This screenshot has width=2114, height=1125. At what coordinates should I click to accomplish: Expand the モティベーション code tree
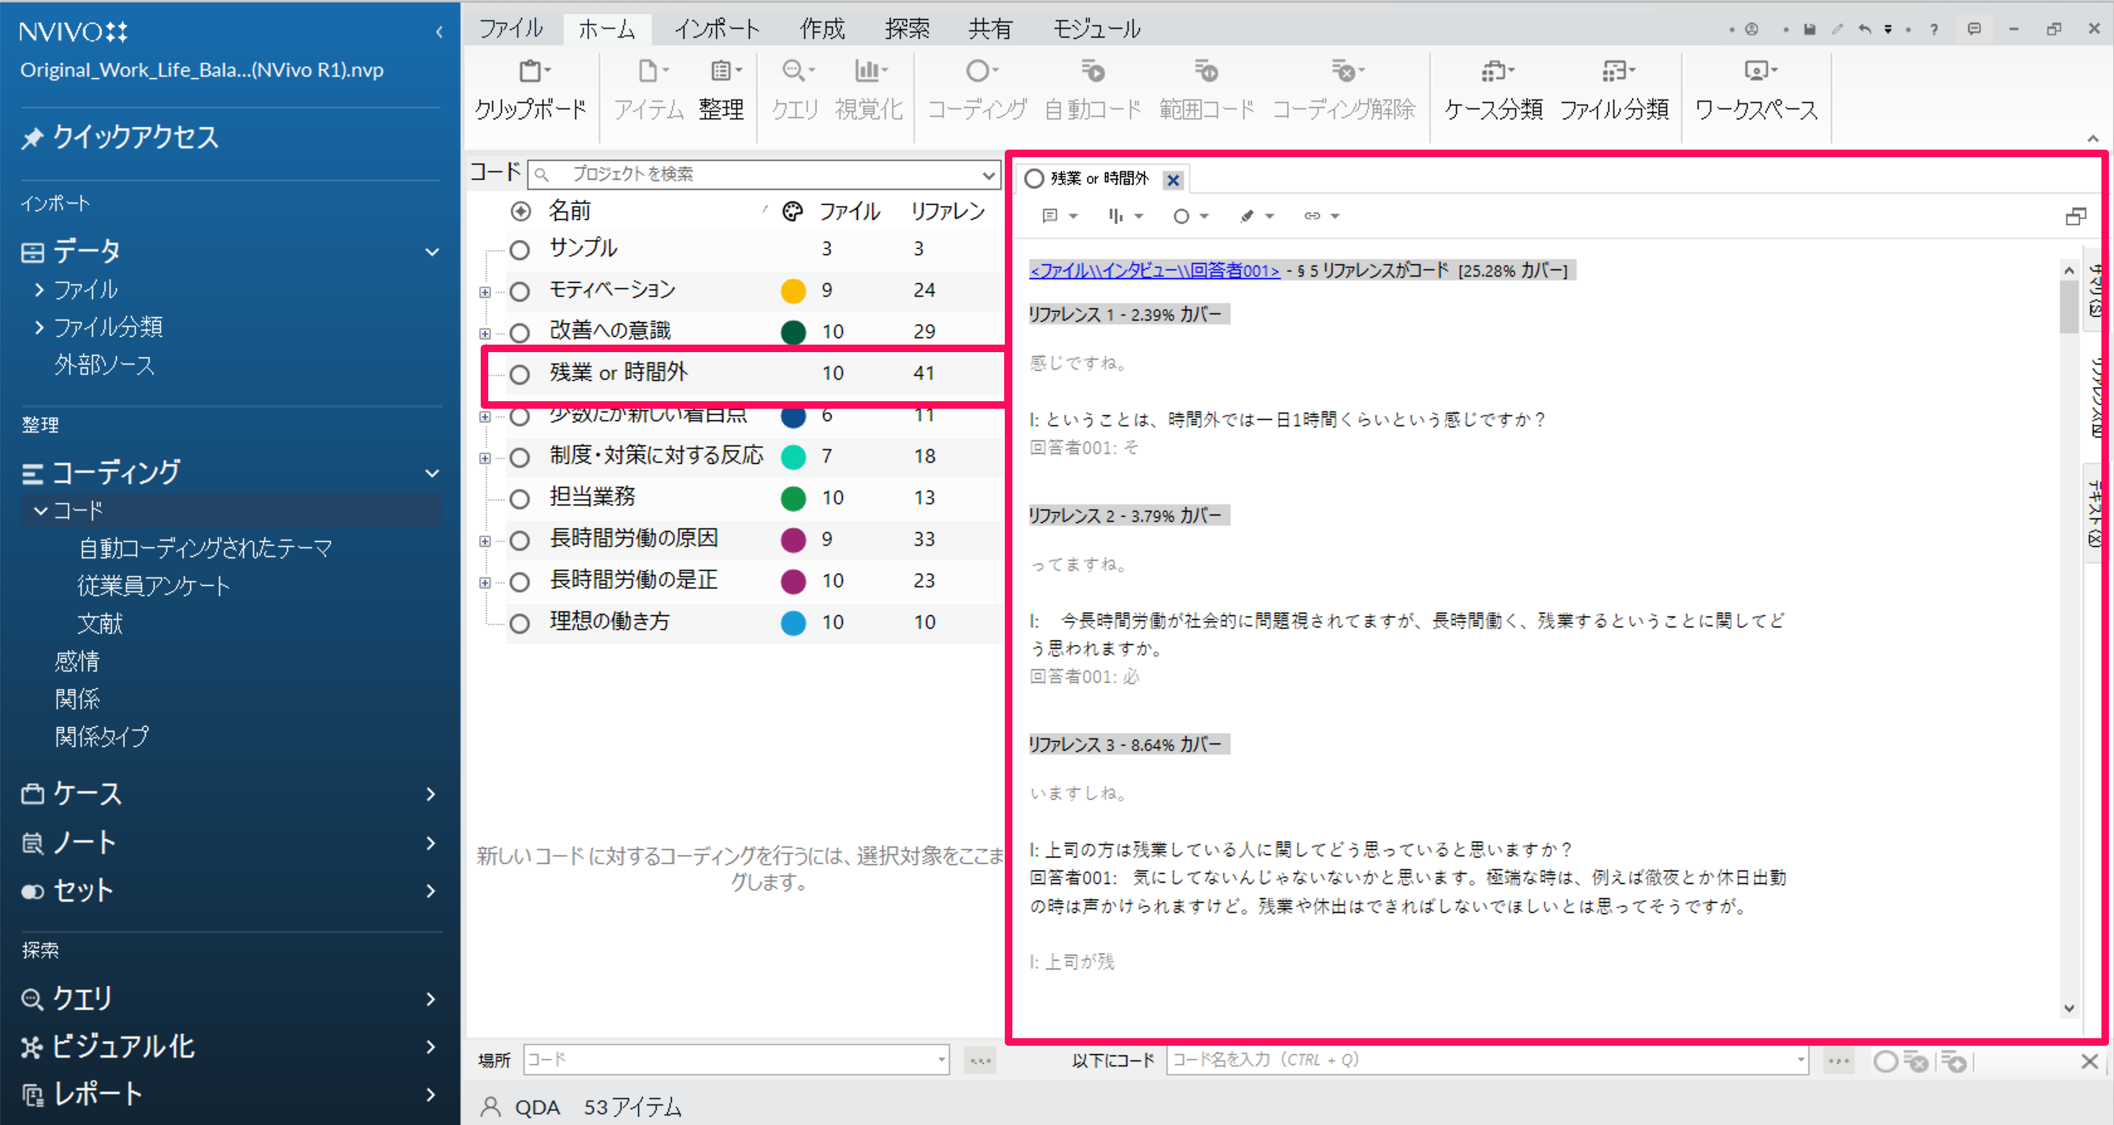tap(485, 292)
